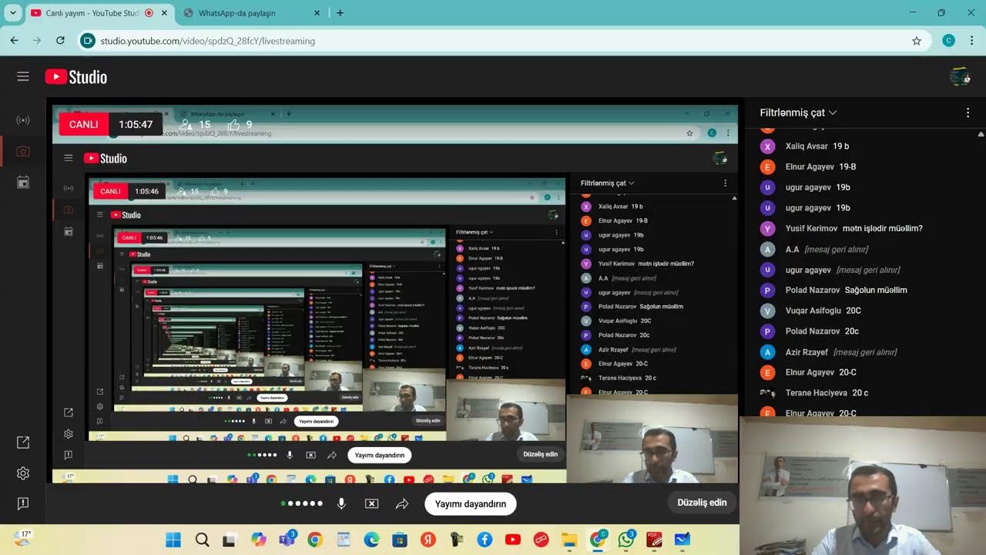The width and height of the screenshot is (986, 555).
Task: Select the Canlı yayım YouTube Studio tab
Action: 91,13
